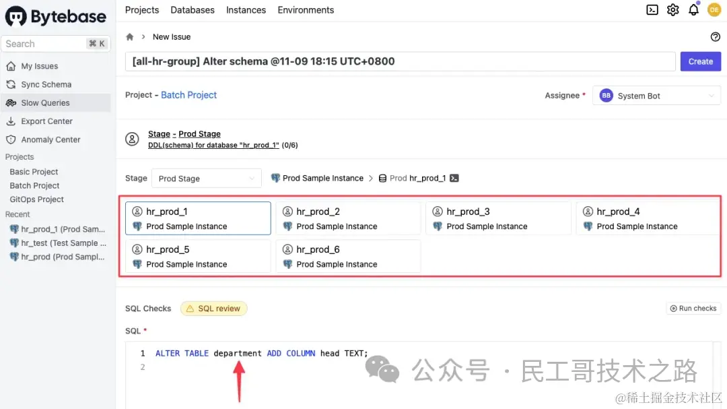Click the status icon on hr_prod_5 card
Screen dimensions: 727x409
[x=137, y=250]
